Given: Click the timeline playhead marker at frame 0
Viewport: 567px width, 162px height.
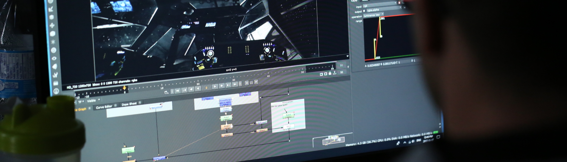Looking at the screenshot, I should coord(124,89).
